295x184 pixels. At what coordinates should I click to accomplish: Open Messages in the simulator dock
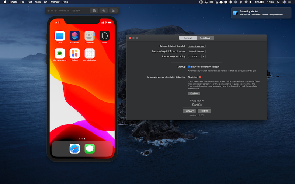pos(90,149)
